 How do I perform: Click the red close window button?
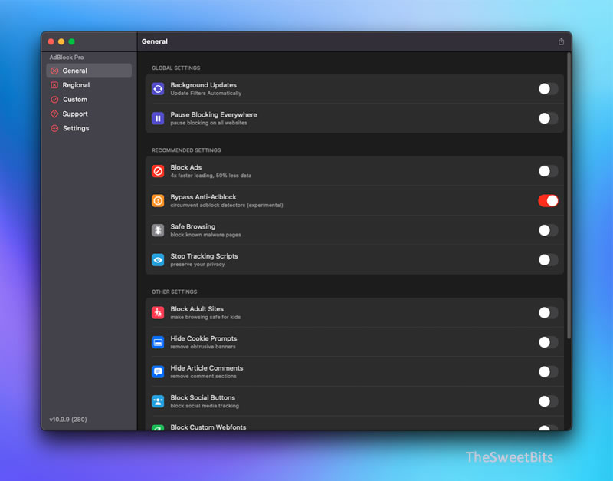click(51, 41)
